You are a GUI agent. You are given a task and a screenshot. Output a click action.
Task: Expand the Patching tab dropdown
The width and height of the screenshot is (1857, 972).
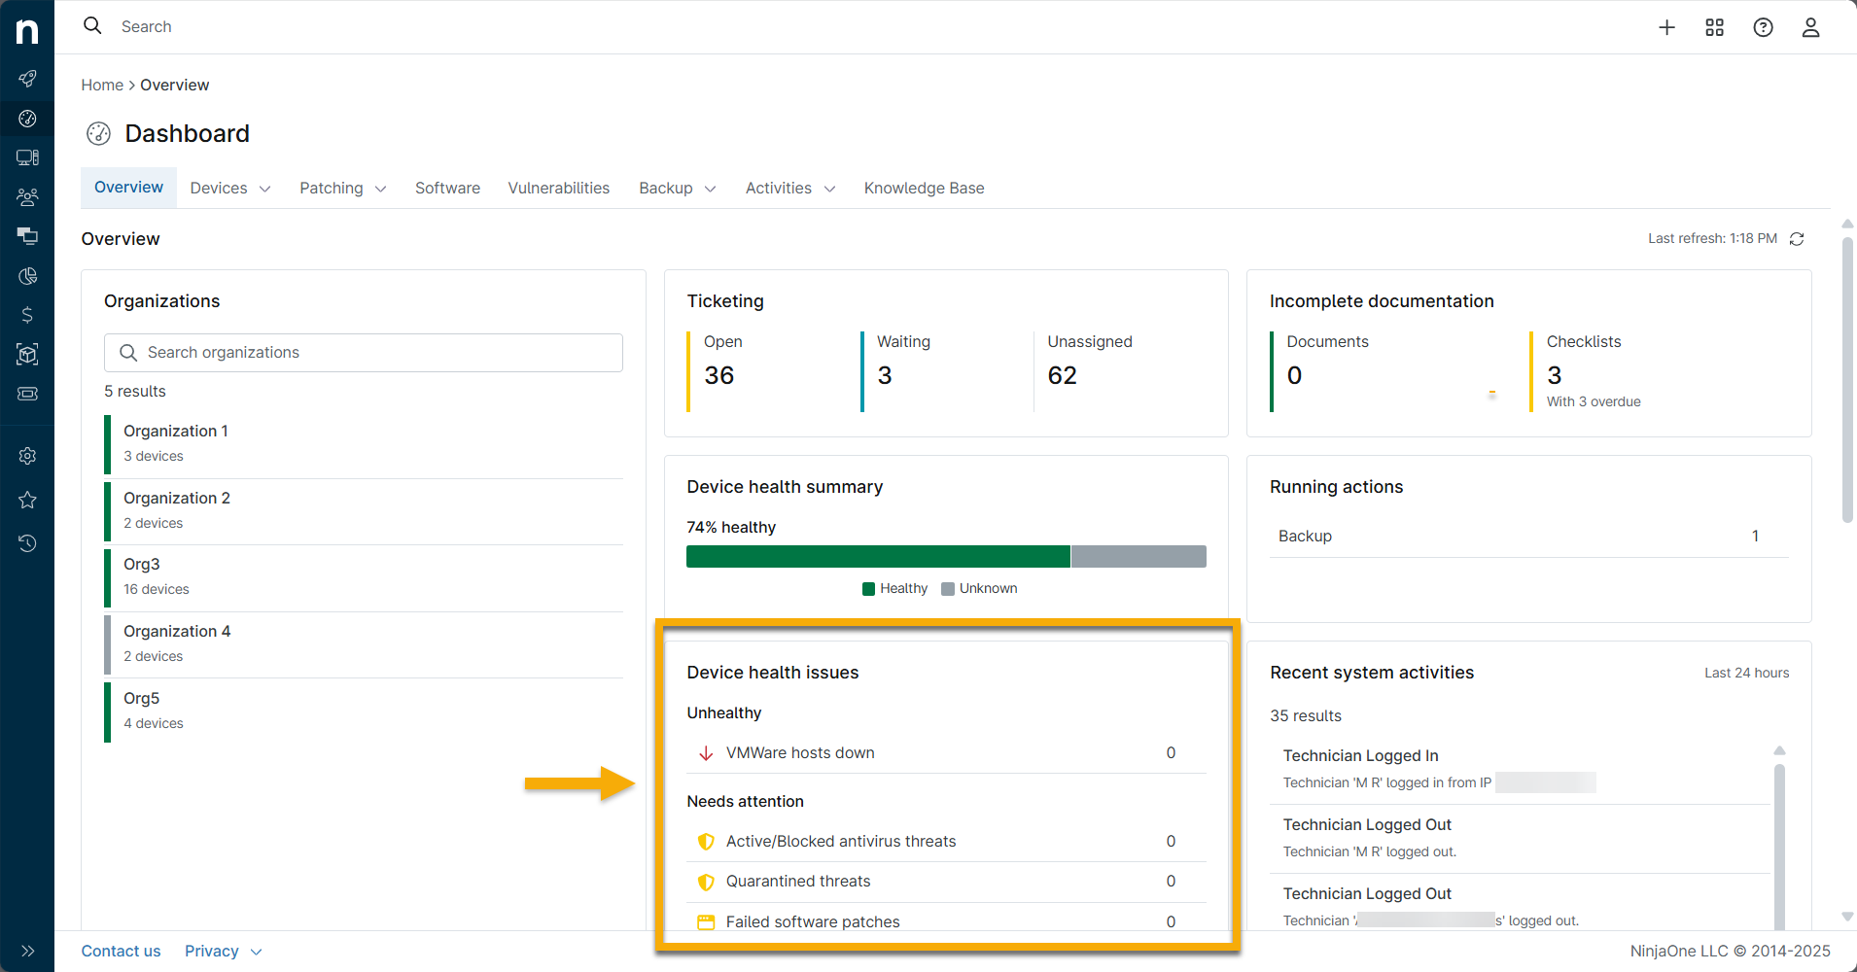point(342,189)
